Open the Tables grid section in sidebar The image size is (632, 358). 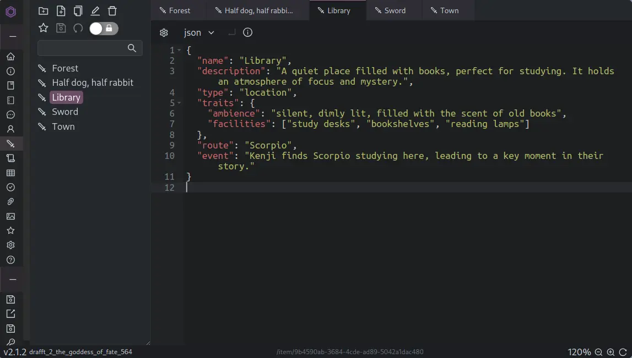coord(11,173)
